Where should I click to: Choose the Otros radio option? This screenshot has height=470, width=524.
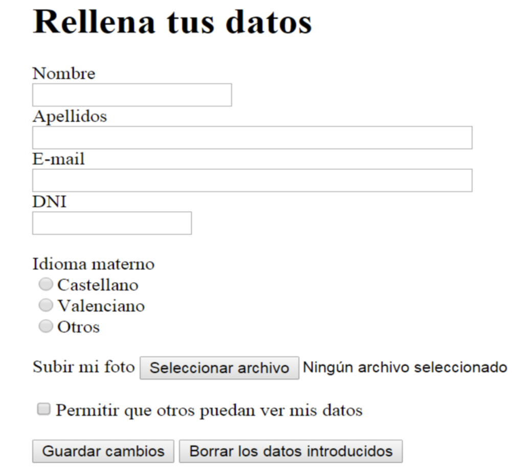click(46, 326)
